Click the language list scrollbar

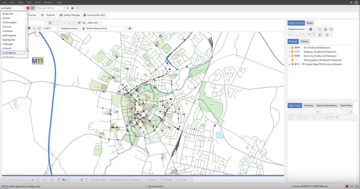point(26,34)
